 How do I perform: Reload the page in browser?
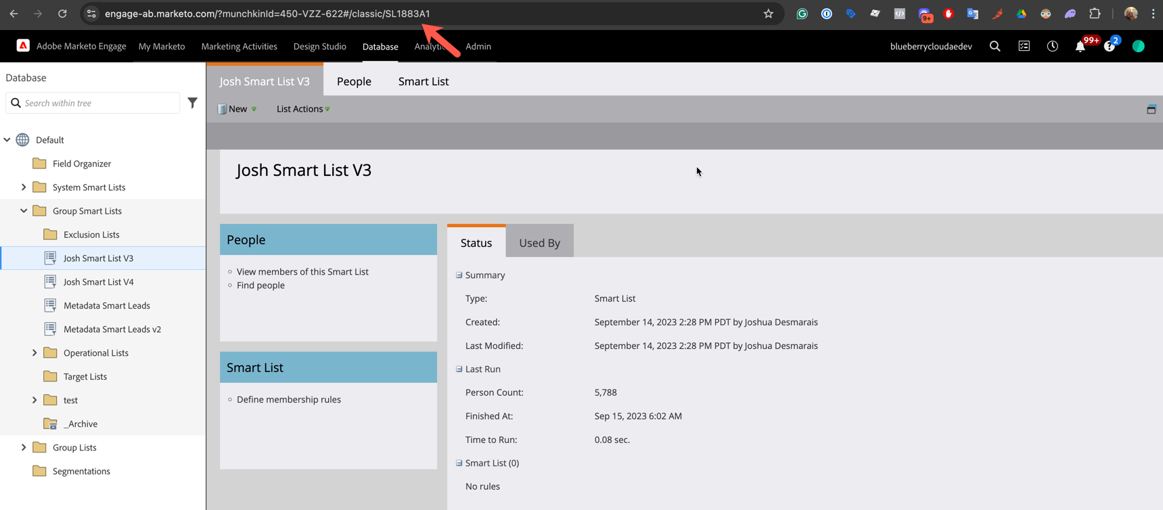click(x=62, y=14)
